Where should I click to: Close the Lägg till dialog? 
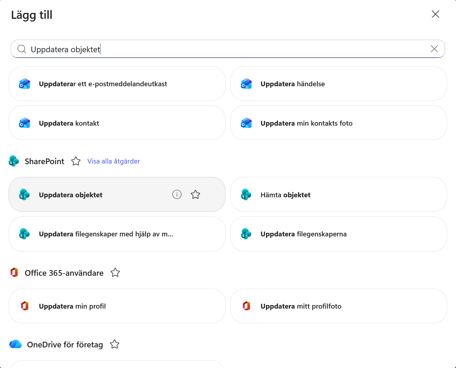click(435, 14)
